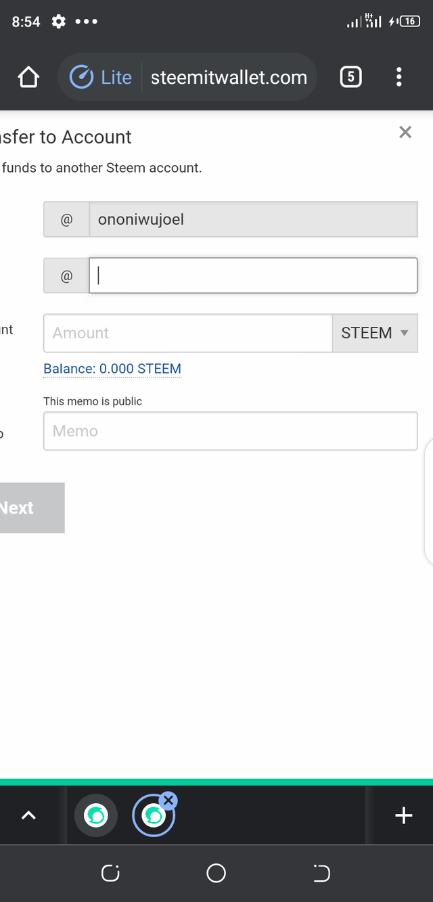The width and height of the screenshot is (433, 902).
Task: Tap the circular refresh navigation icon
Action: (110, 873)
